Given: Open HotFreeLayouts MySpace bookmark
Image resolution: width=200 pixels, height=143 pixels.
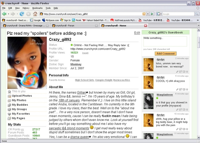Looking at the screenshot, I should (x=124, y=20).
